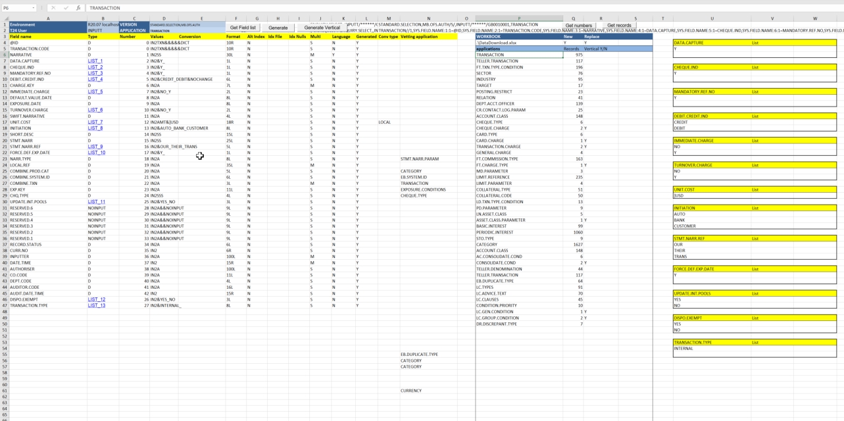Viewport: 844px width, 421px height.
Task: Click the Select All corner of the sheet
Action: click(4, 18)
